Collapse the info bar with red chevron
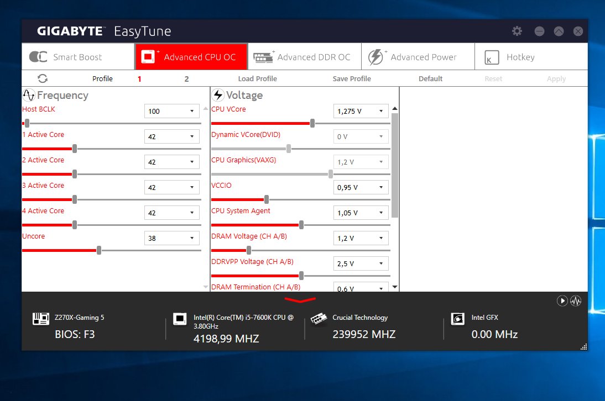 pyautogui.click(x=300, y=300)
